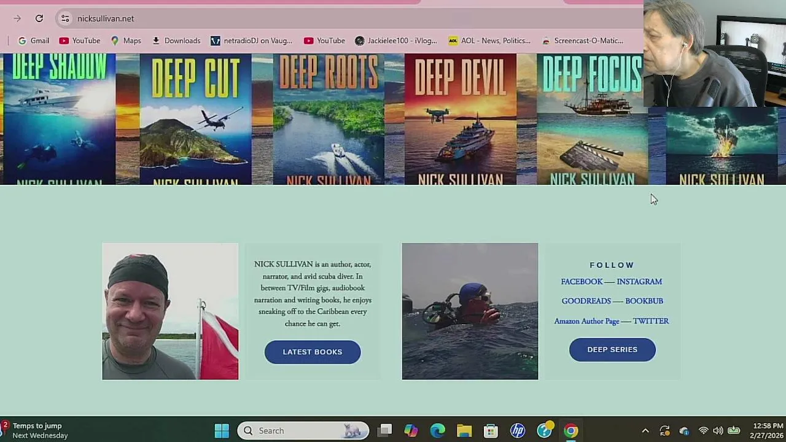Open the Temps to jump weather widget
This screenshot has height=442, width=786.
point(36,431)
